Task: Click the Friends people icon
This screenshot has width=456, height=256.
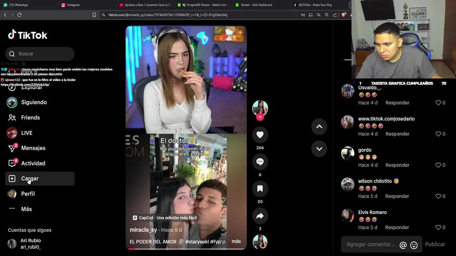Action: [x=12, y=118]
